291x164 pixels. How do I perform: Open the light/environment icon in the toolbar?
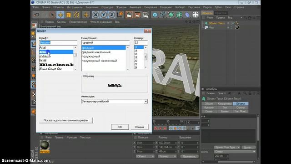pyautogui.click(x=195, y=15)
